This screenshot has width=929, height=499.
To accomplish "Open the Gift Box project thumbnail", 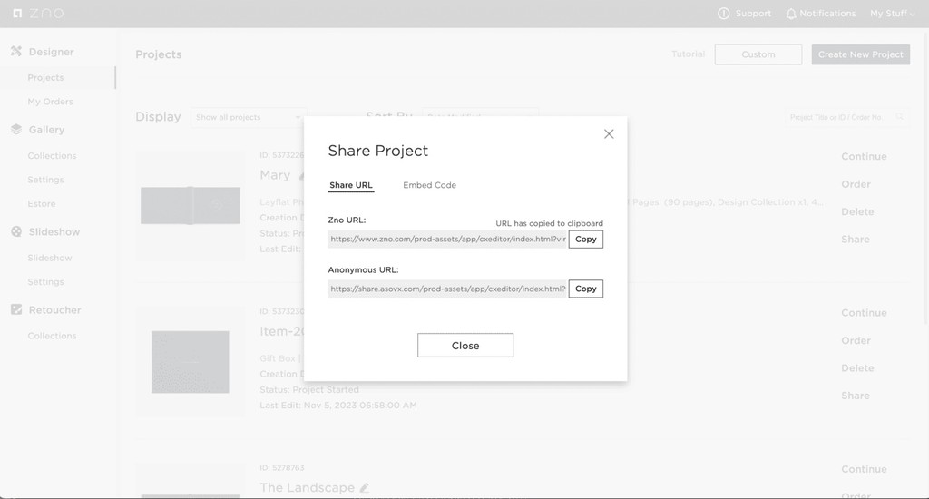I will click(191, 362).
